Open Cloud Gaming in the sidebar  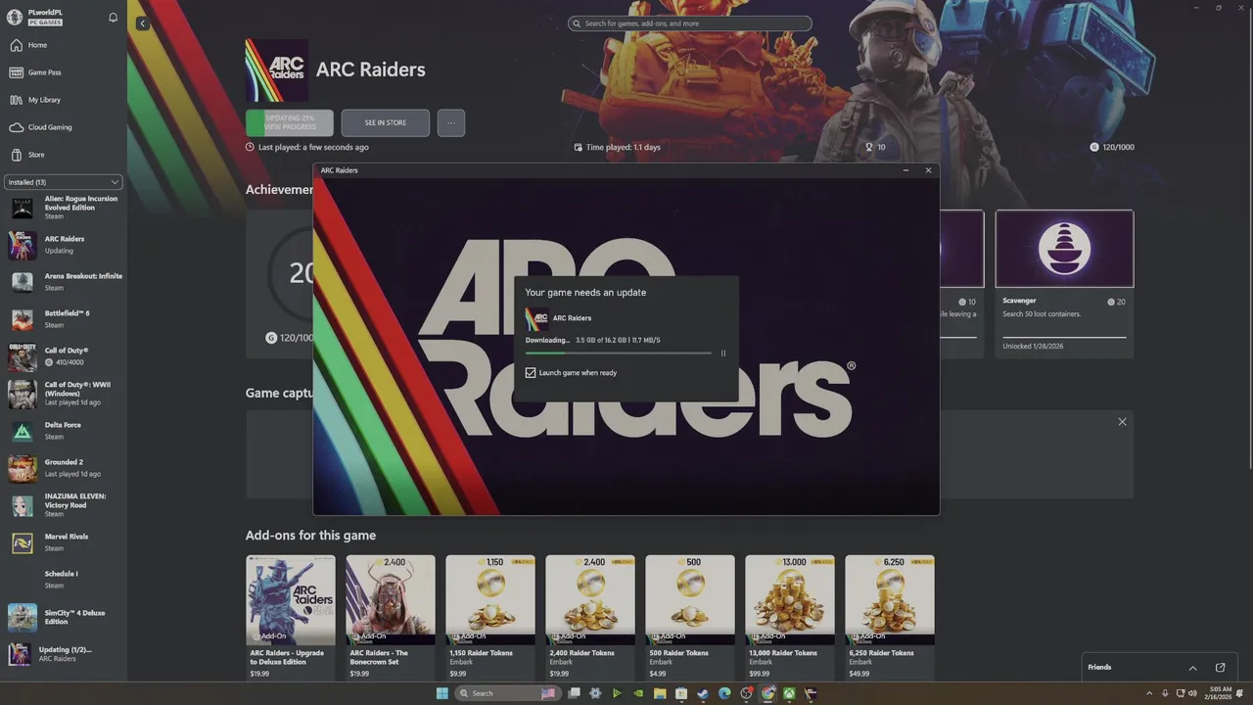pyautogui.click(x=63, y=127)
